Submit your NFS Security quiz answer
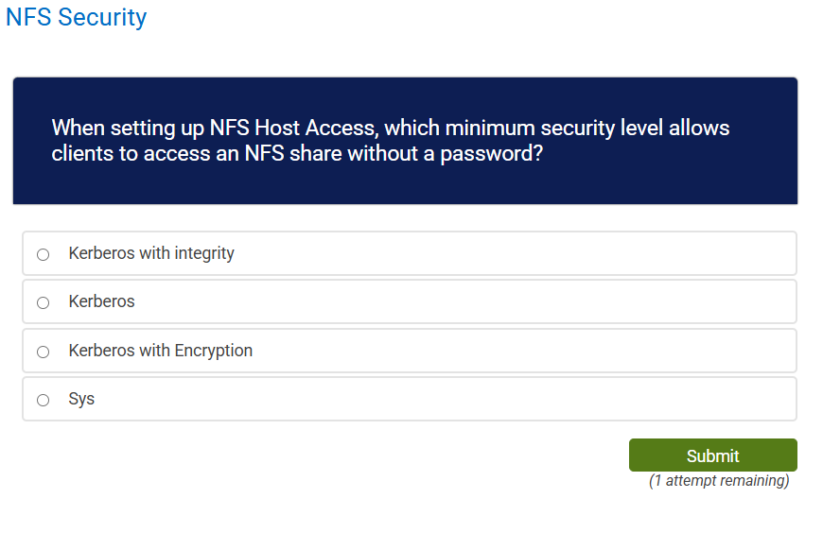This screenshot has height=550, width=823. pos(712,455)
